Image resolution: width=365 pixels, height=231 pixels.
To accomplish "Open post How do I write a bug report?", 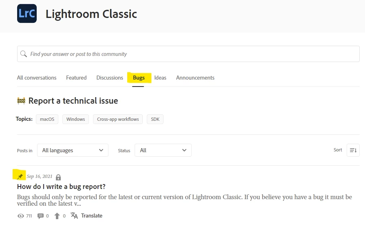I will point(61,187).
